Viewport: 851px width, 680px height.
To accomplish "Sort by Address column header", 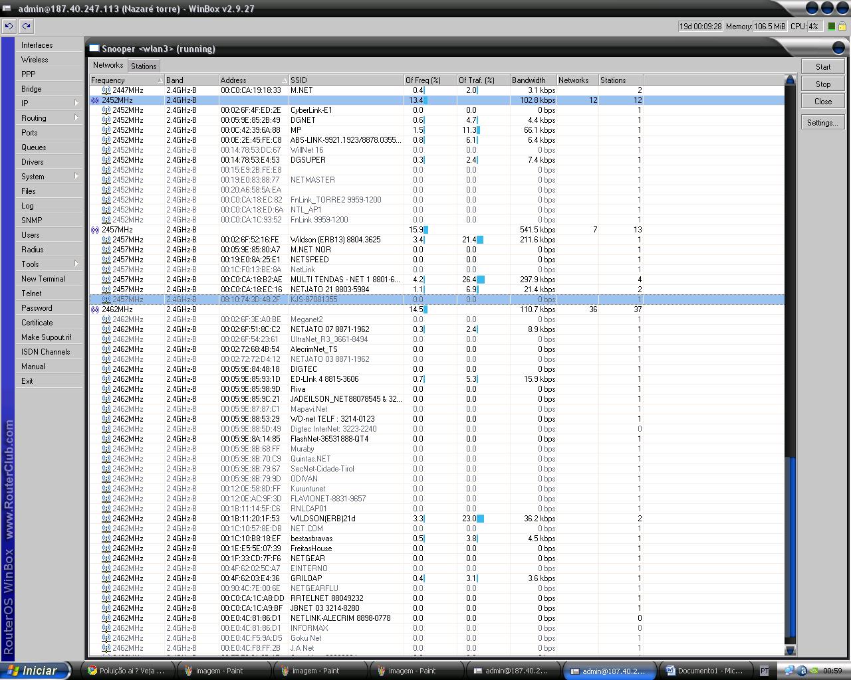I will 254,80.
